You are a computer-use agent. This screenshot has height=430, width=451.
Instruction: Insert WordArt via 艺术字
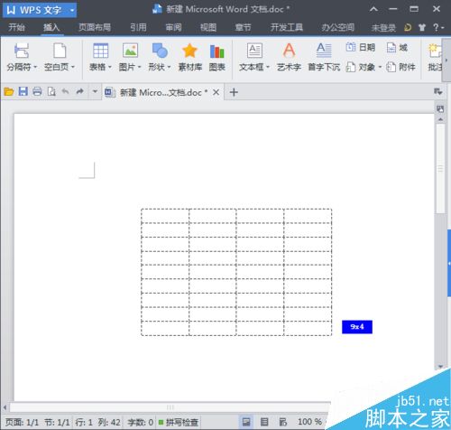click(x=289, y=57)
